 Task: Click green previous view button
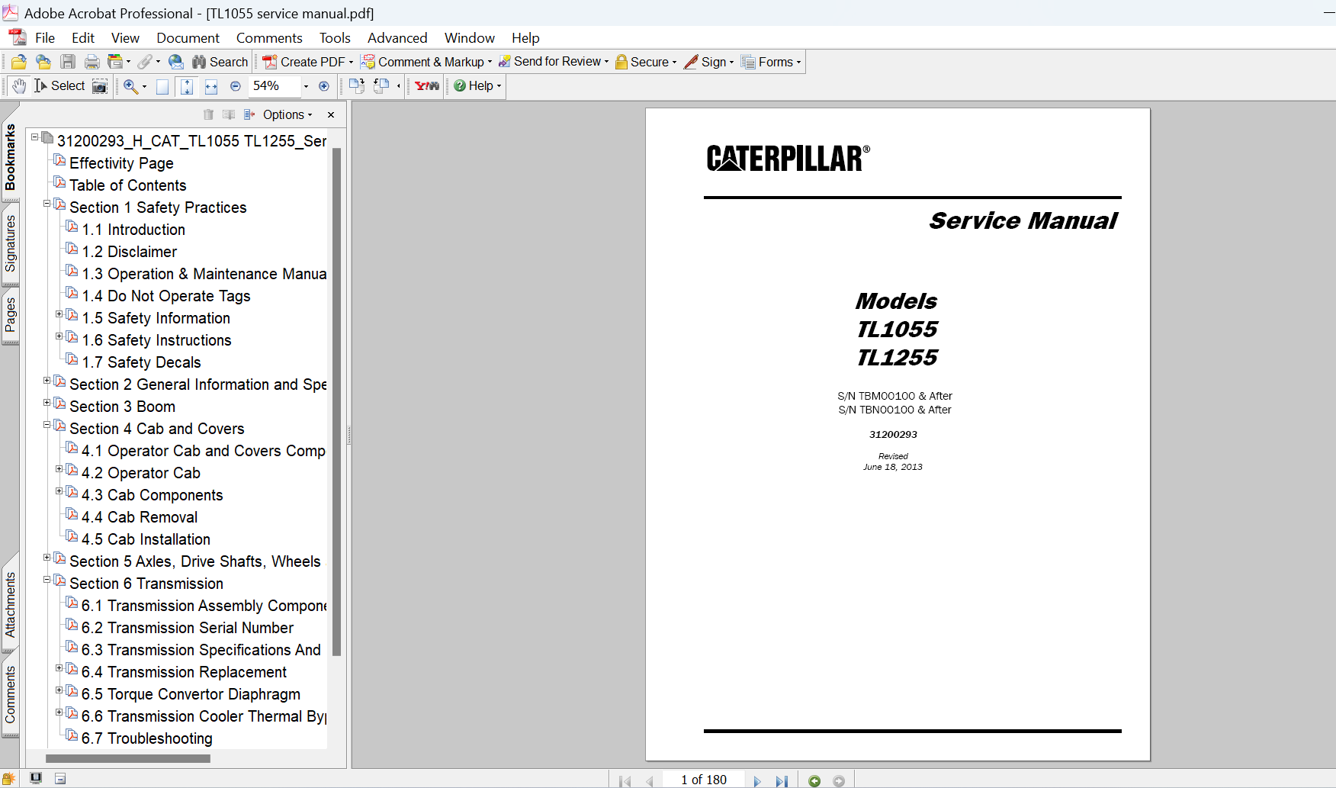pyautogui.click(x=814, y=780)
